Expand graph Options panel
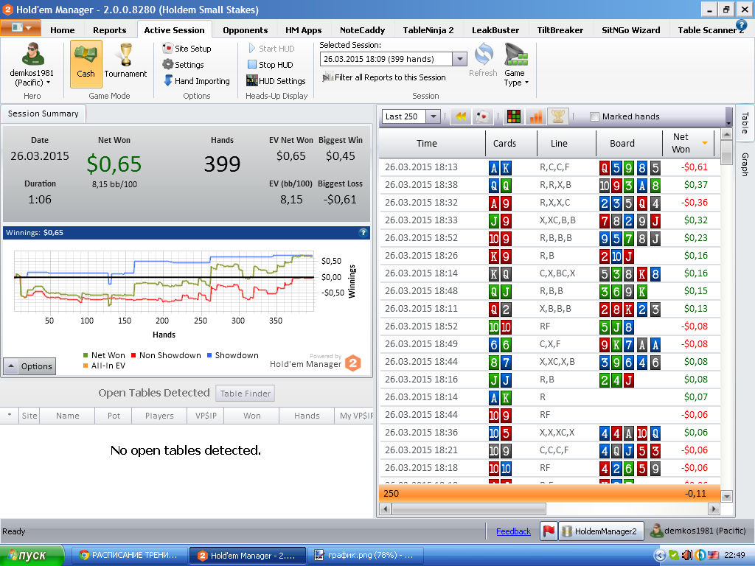Viewport: 755px width, 566px height. point(29,366)
